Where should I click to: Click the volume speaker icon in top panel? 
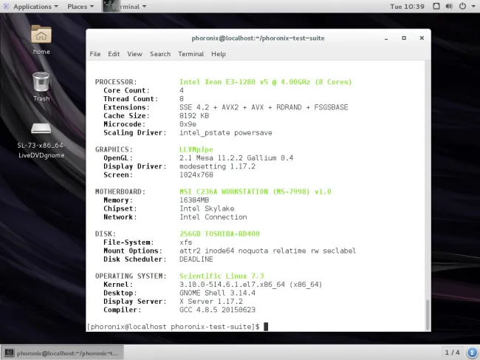pos(449,7)
